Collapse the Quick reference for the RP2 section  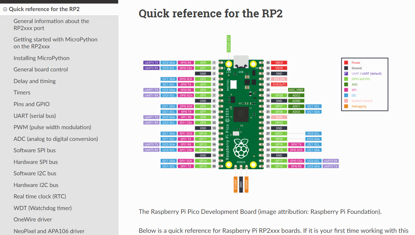click(5, 9)
